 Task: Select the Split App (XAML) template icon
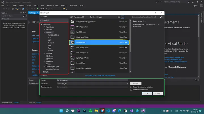tap(72, 58)
